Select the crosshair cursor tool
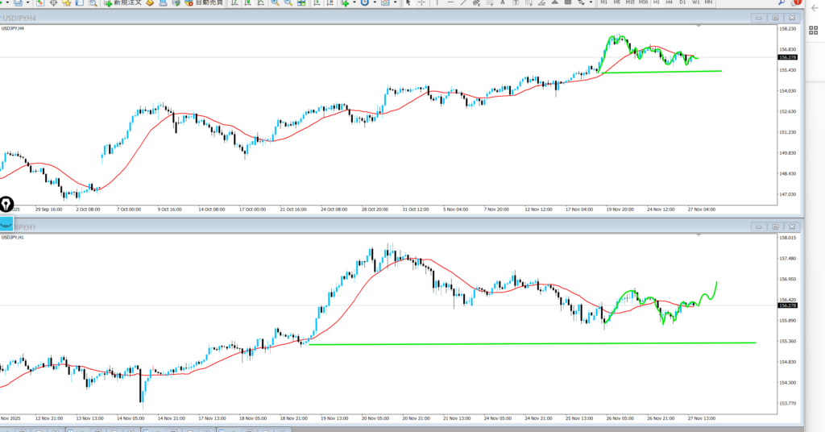This screenshot has width=825, height=432. pos(422,3)
